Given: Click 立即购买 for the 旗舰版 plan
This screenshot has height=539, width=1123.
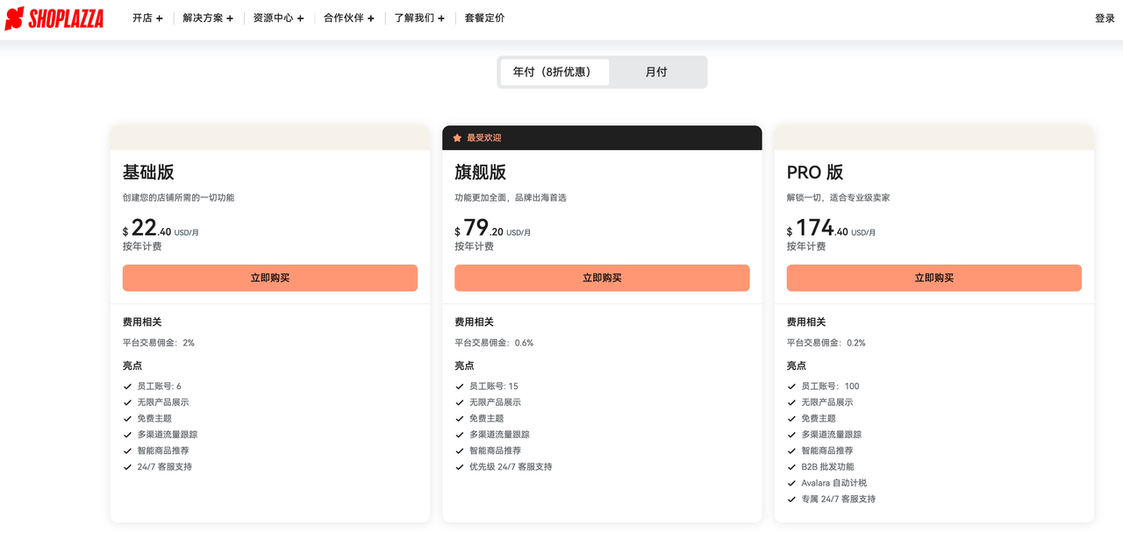Looking at the screenshot, I should tap(602, 278).
